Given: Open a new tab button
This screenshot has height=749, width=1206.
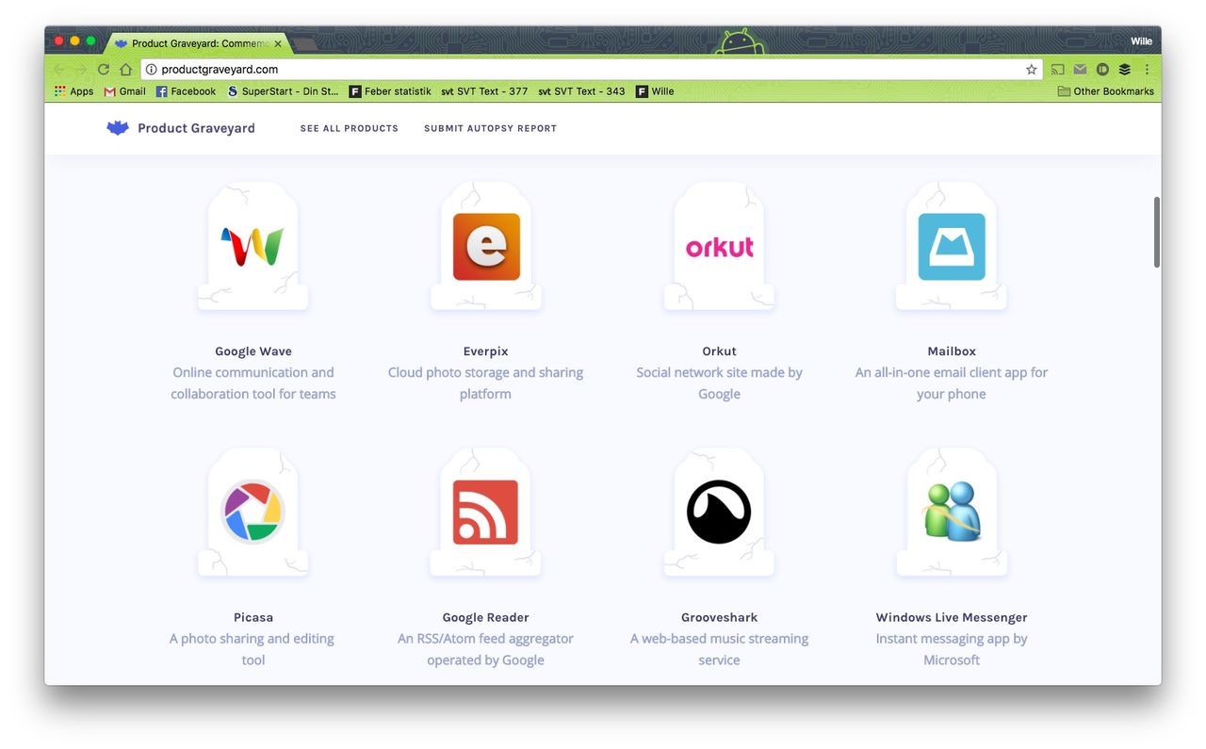Looking at the screenshot, I should tap(305, 44).
